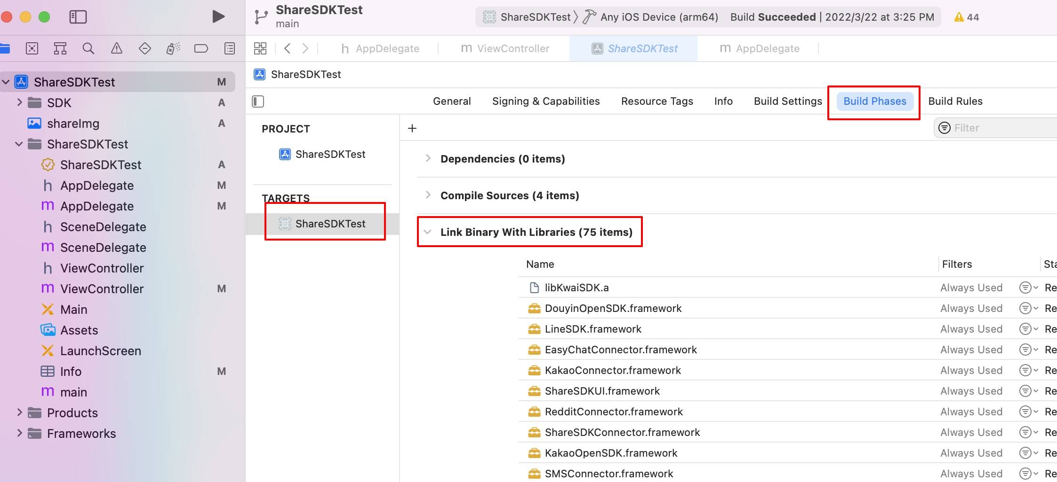Open the Debug navigator

[x=173, y=48]
